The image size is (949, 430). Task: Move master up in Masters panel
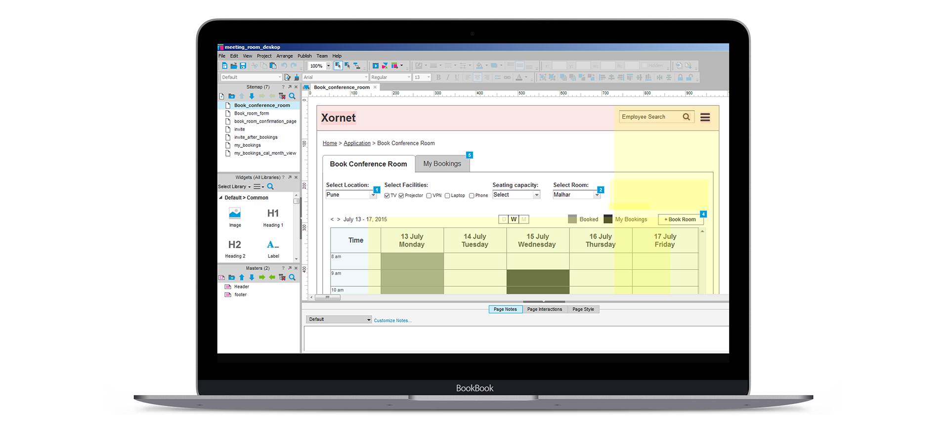[242, 278]
